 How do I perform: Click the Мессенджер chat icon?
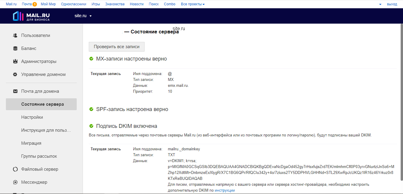[15, 182]
